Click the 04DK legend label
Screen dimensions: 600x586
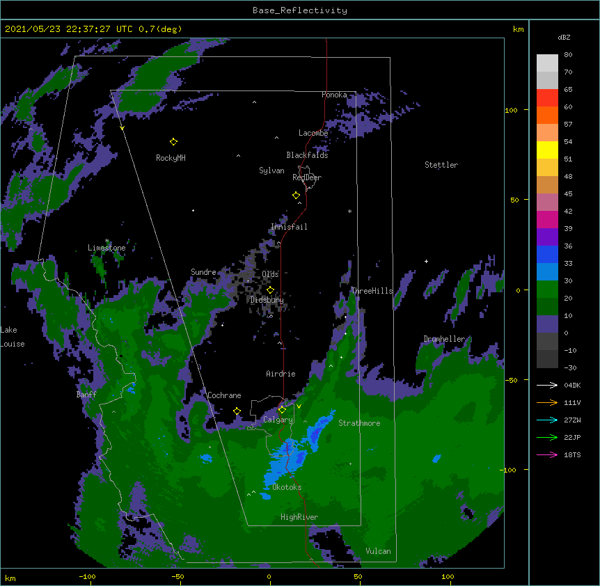point(572,385)
